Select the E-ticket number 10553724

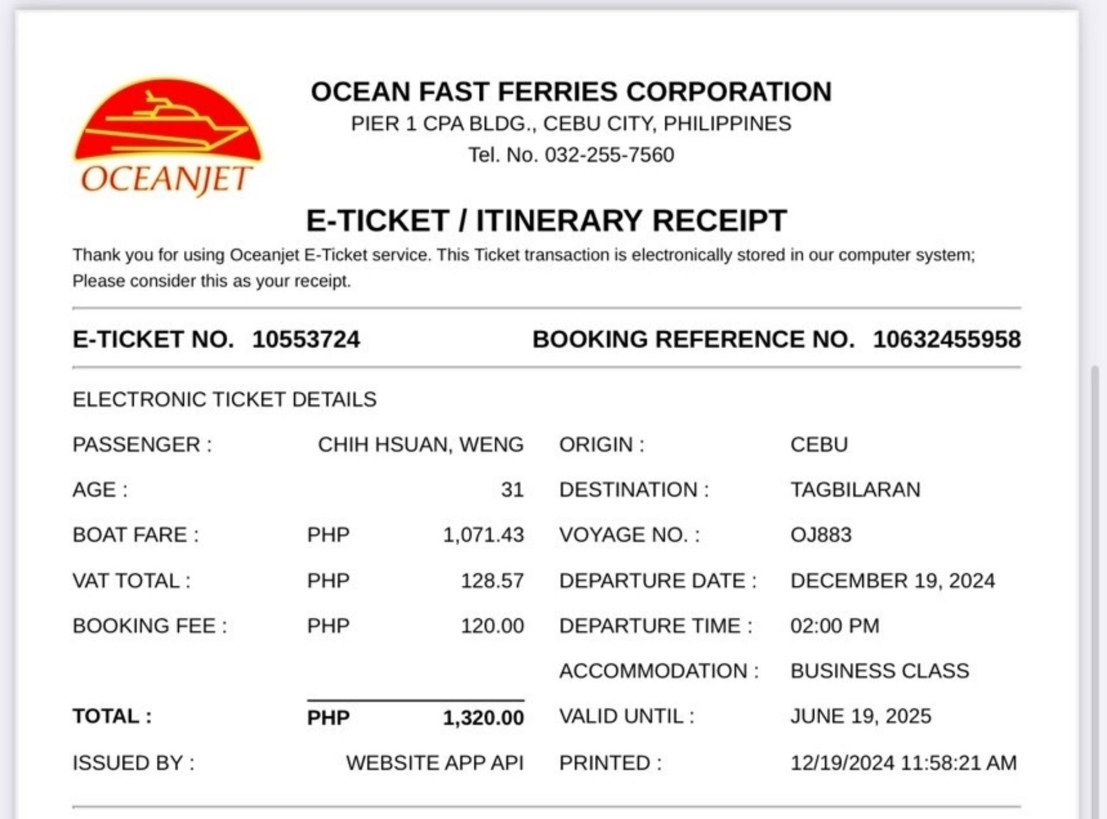(306, 339)
